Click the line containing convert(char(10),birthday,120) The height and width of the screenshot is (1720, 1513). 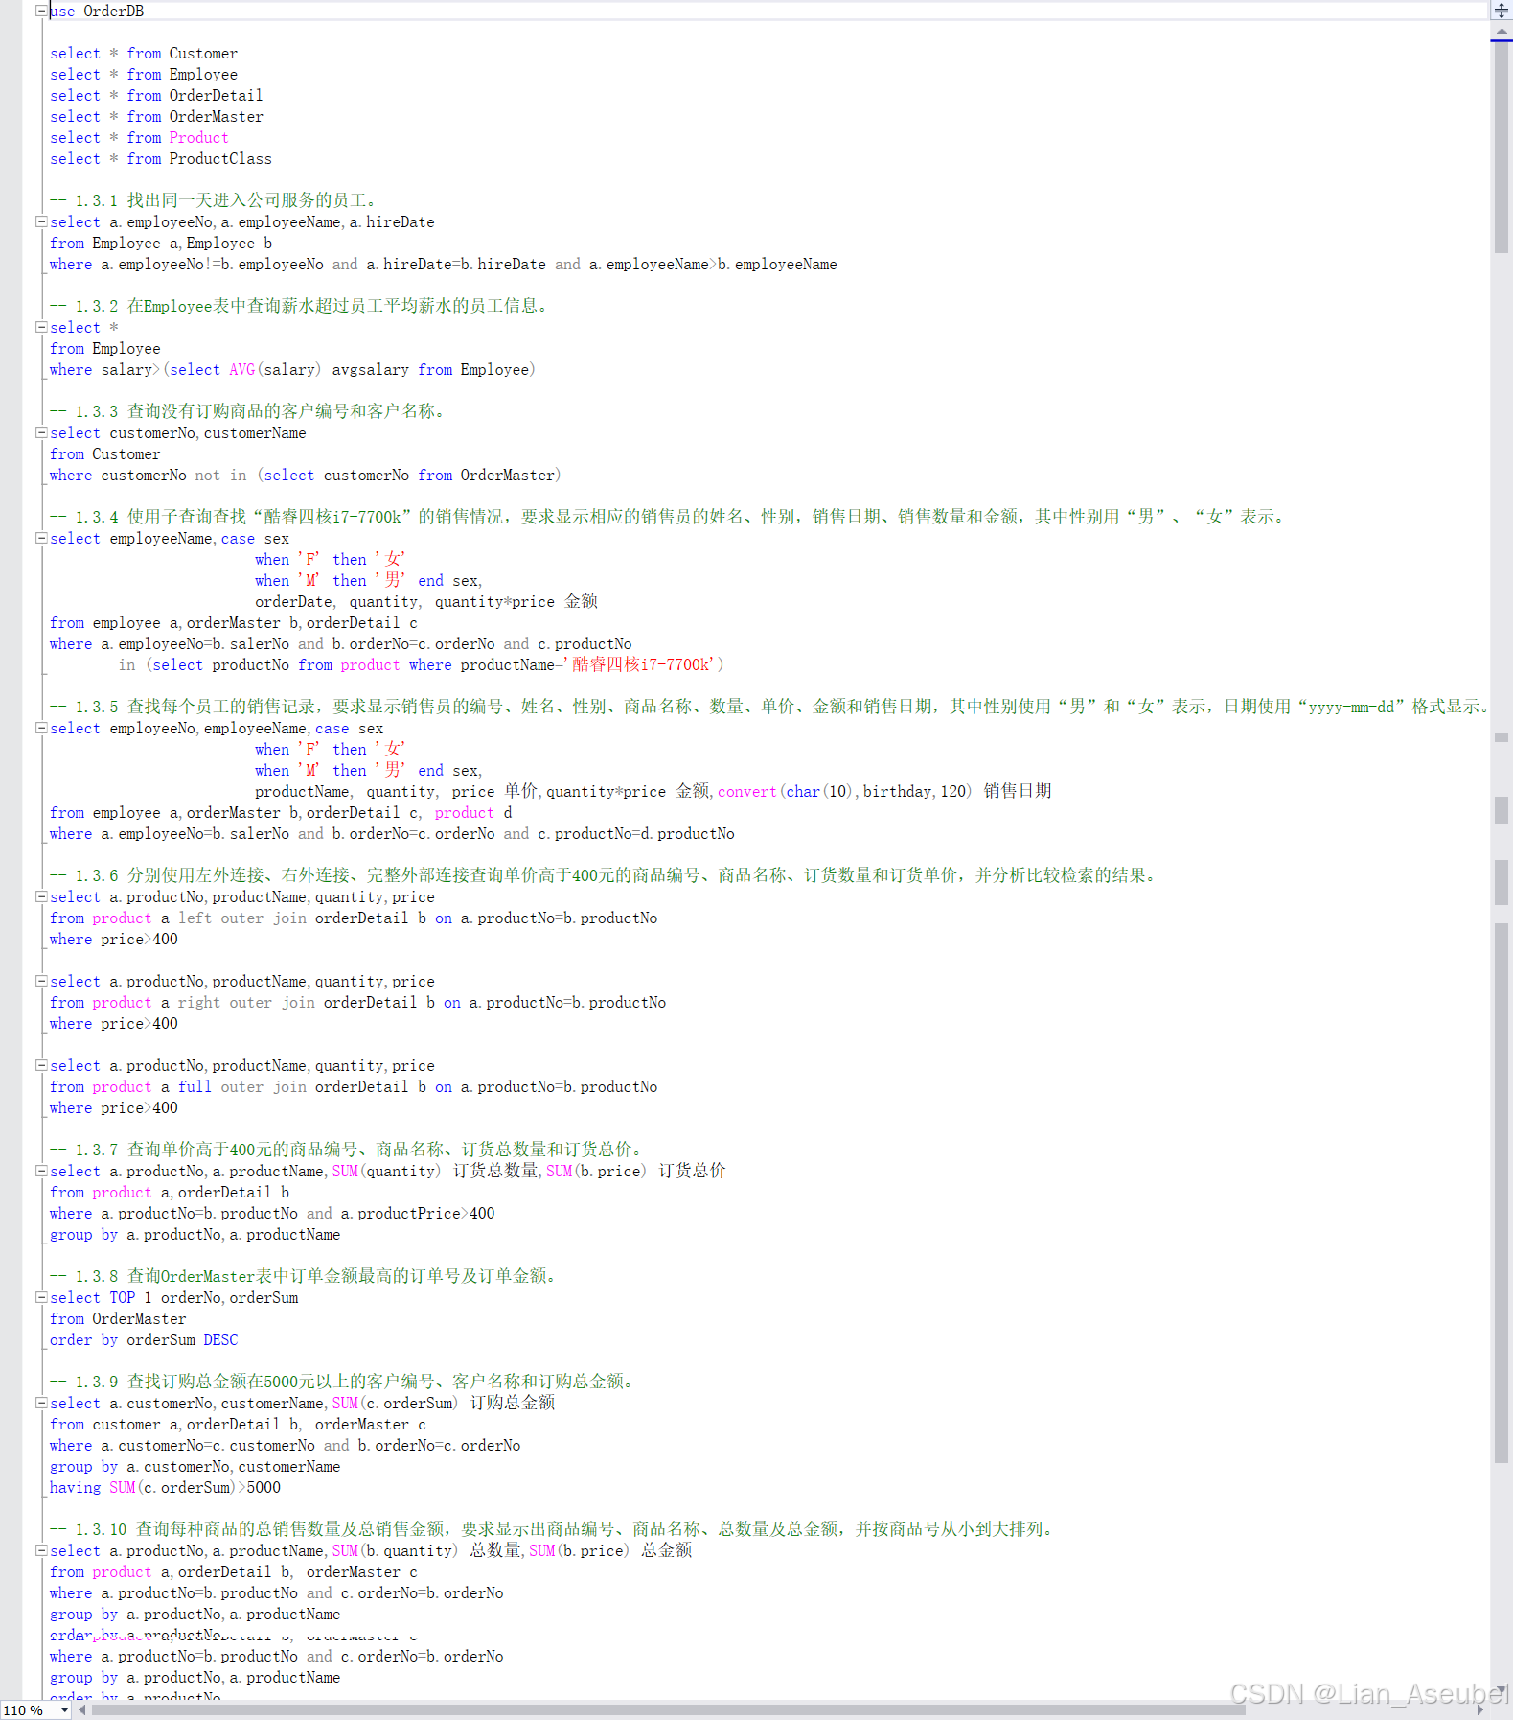653,792
